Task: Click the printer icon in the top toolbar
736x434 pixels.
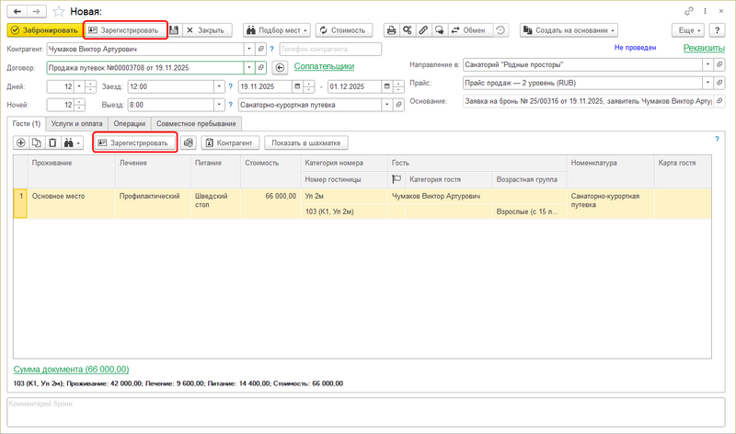Action: coord(391,30)
